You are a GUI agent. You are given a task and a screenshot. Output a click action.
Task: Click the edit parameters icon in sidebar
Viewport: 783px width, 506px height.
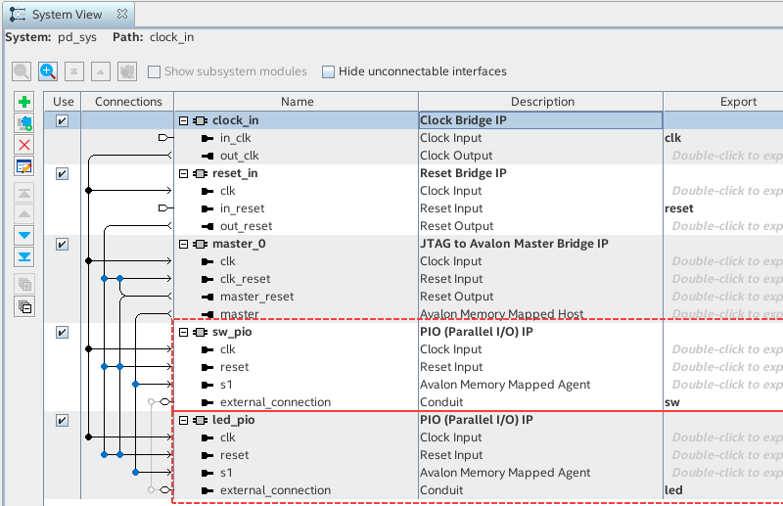click(25, 166)
